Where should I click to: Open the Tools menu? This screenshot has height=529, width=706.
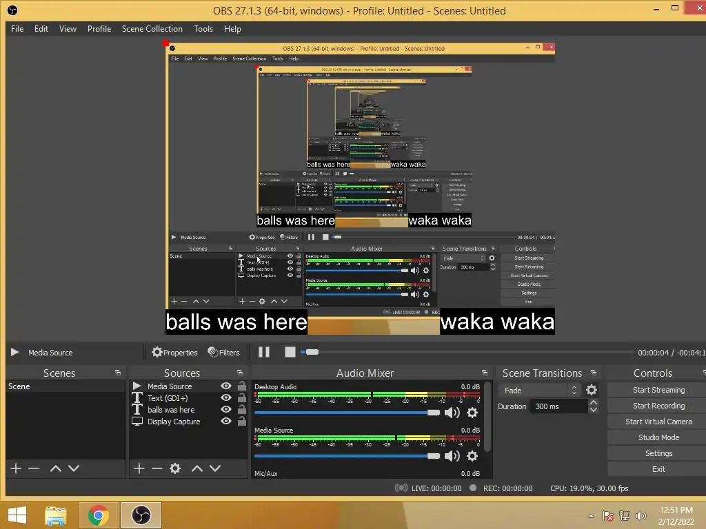click(203, 29)
